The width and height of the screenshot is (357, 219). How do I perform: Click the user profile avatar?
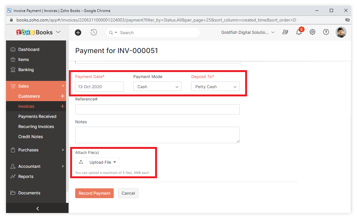[x=341, y=32]
